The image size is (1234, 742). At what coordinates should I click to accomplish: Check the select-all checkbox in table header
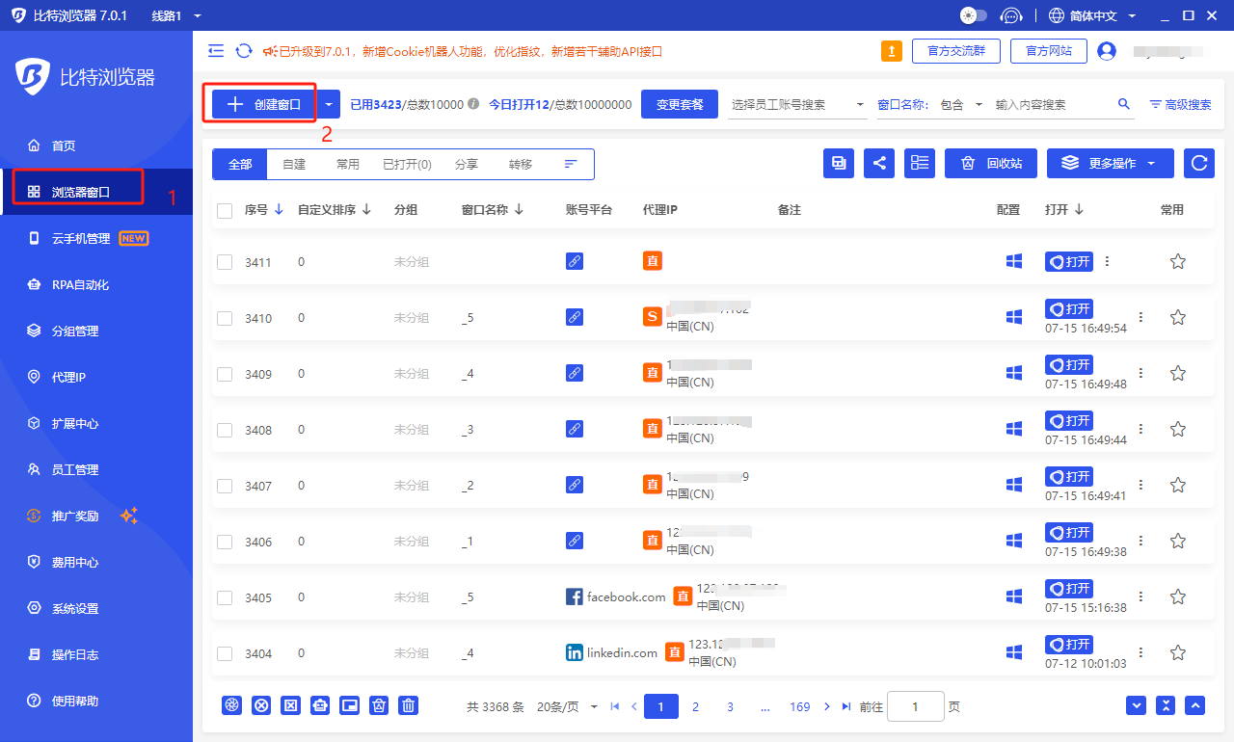click(224, 209)
